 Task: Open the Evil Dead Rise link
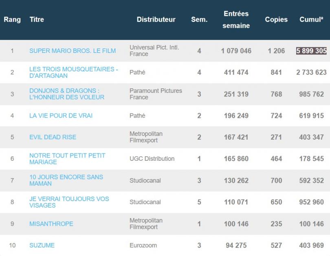tap(53, 137)
